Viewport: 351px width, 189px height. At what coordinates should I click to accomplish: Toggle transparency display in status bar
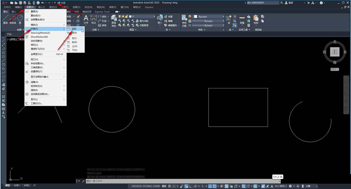pos(227,186)
